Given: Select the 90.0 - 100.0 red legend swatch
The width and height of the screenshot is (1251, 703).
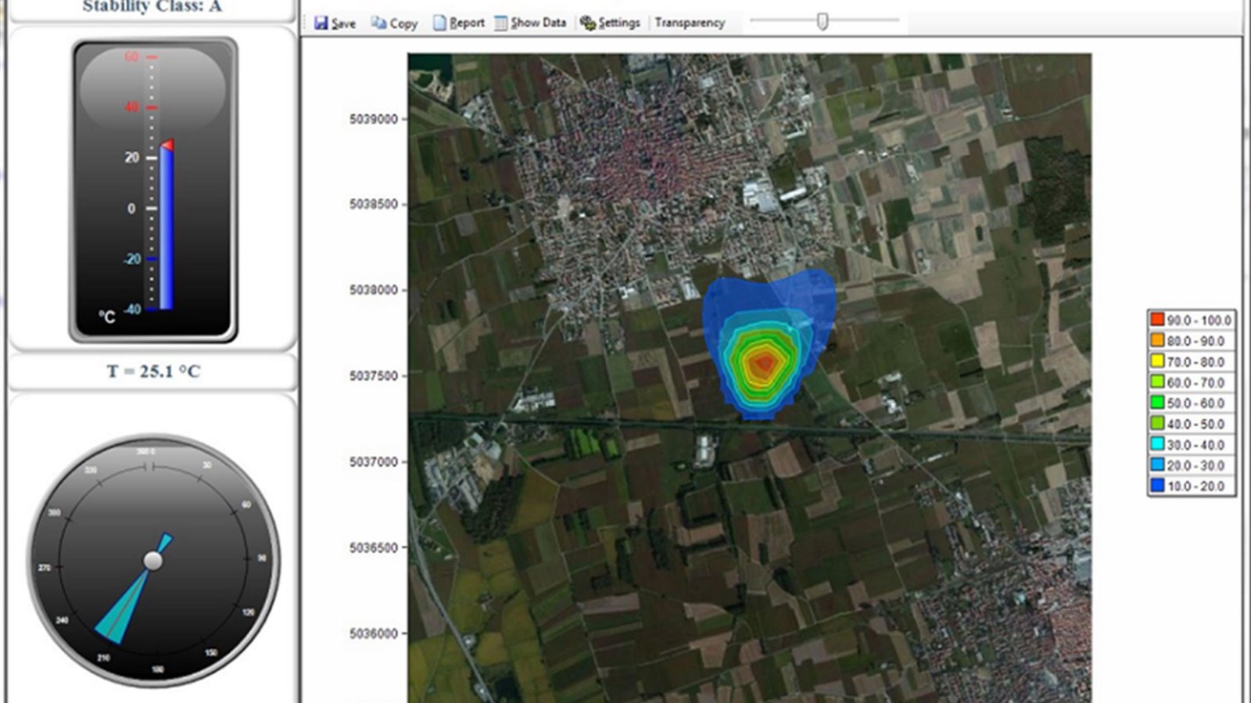Looking at the screenshot, I should click(1156, 320).
